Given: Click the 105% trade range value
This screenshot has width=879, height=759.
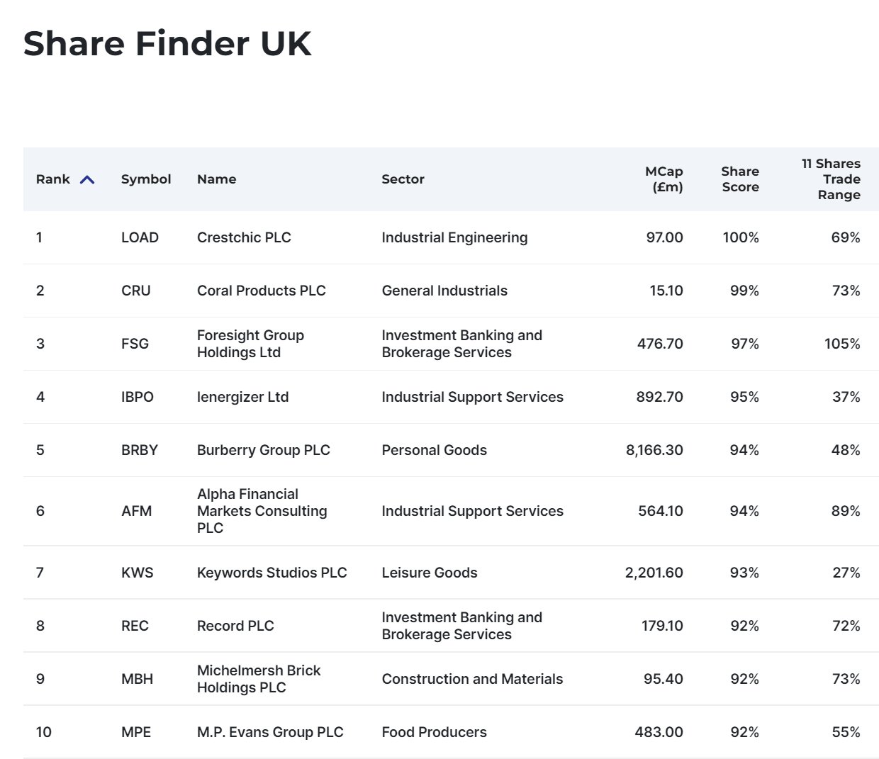Looking at the screenshot, I should [x=842, y=344].
